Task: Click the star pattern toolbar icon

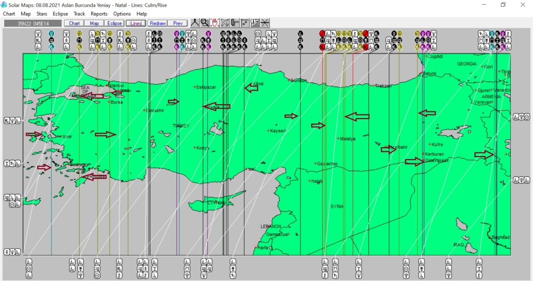Action: (x=245, y=23)
